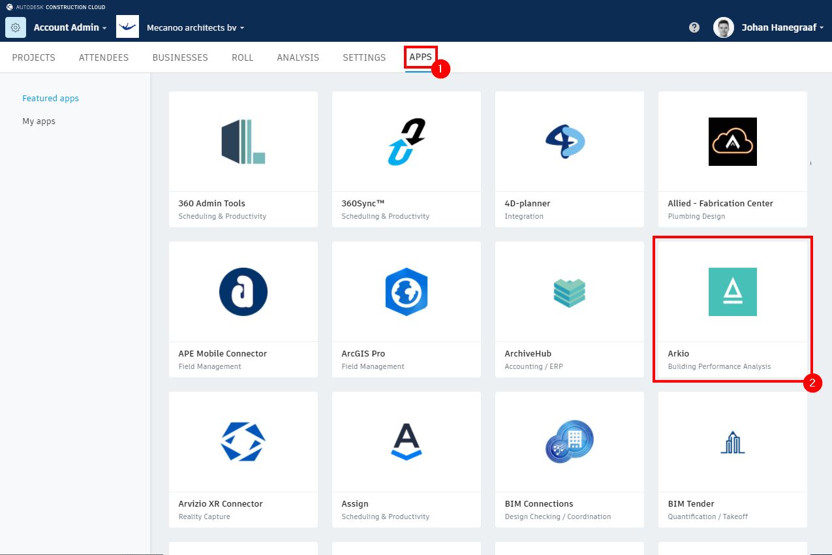Click the Reality Capture category label

[204, 516]
